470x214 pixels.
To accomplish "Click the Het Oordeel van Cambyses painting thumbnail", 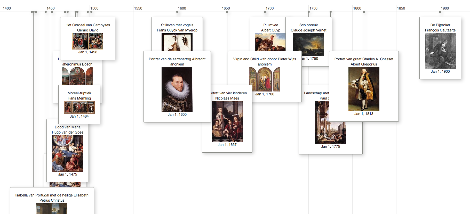I will point(88,41).
